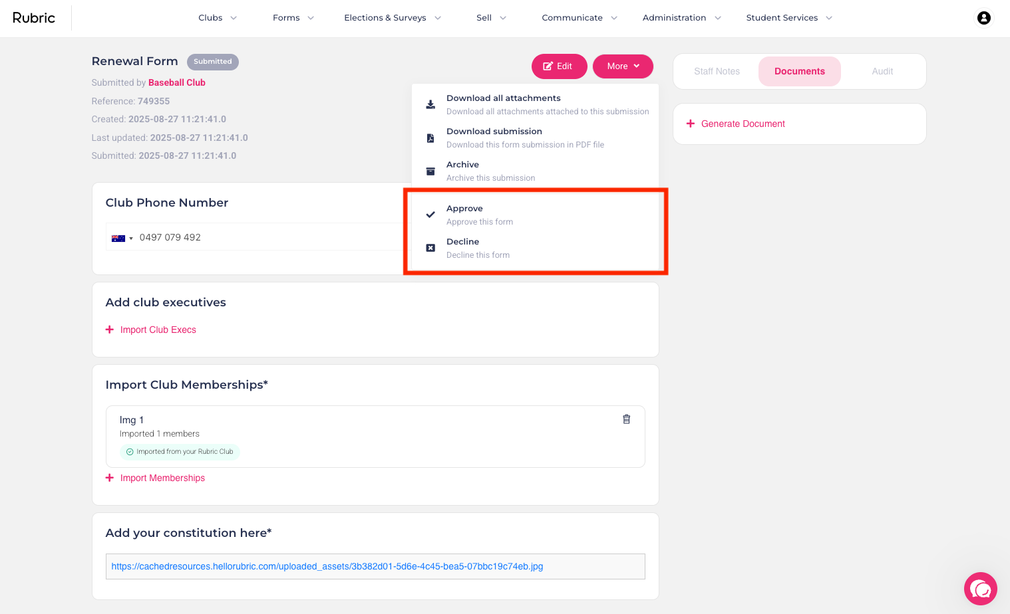This screenshot has height=614, width=1010.
Task: Click the constitution URL field
Action: pyautogui.click(x=375, y=566)
